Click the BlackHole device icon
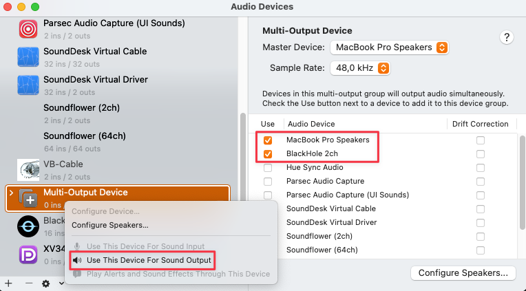 coord(28,226)
